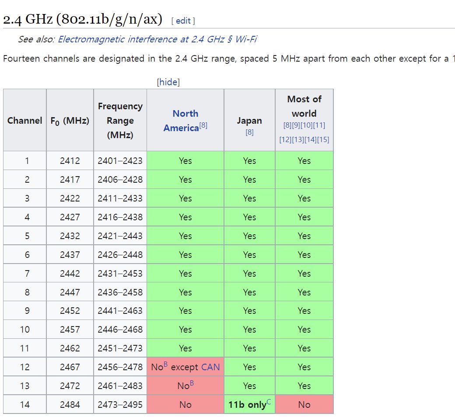
Task: Open reference [14] in Most of world header
Action: [311, 140]
